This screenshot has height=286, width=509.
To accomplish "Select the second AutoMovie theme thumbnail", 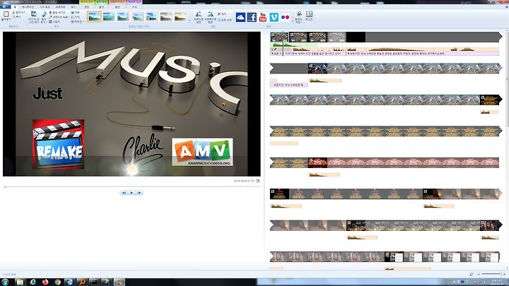I will coord(109,16).
